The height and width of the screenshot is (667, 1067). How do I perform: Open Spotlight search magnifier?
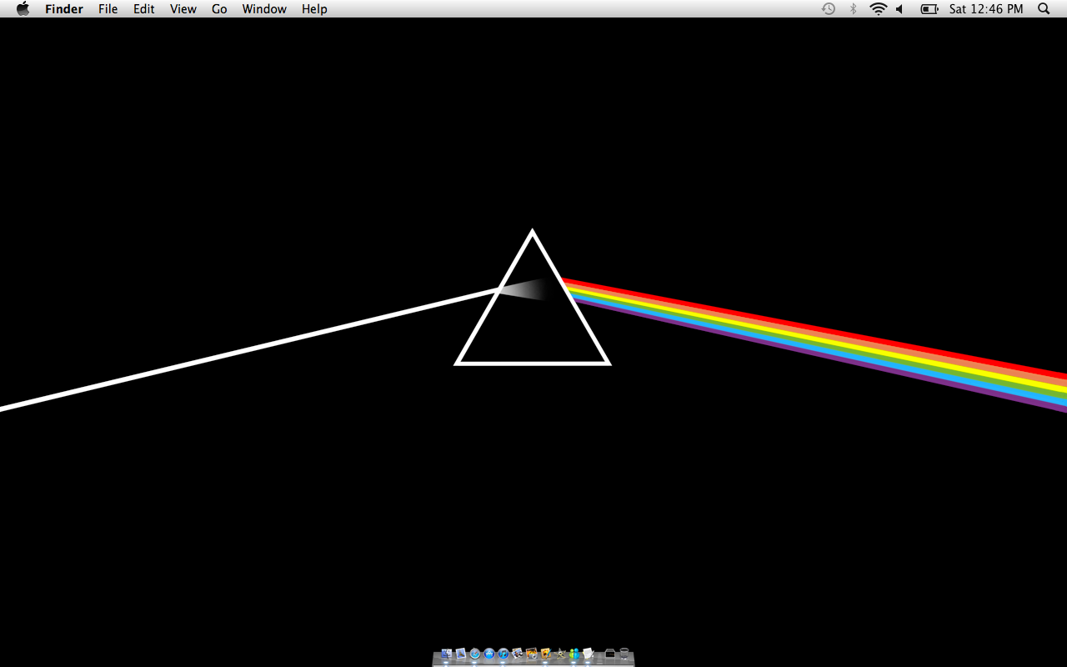(x=1044, y=9)
